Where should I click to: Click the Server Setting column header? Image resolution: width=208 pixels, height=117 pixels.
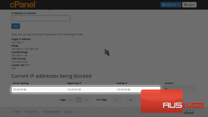[x=20, y=83]
